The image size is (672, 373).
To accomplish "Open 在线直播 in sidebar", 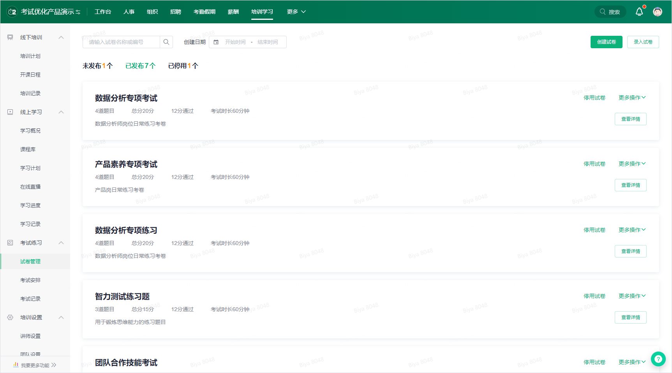I will click(x=30, y=187).
